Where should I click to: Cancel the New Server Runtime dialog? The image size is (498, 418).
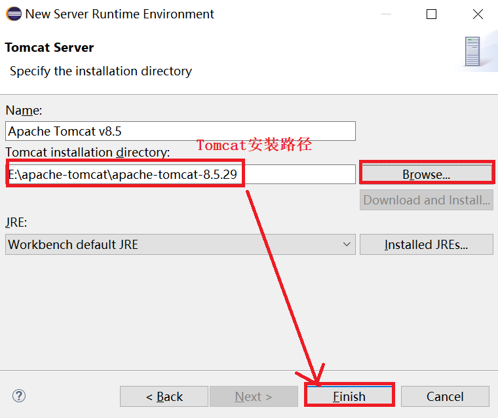(x=445, y=396)
